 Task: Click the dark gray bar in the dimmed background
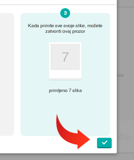tap(120, 75)
